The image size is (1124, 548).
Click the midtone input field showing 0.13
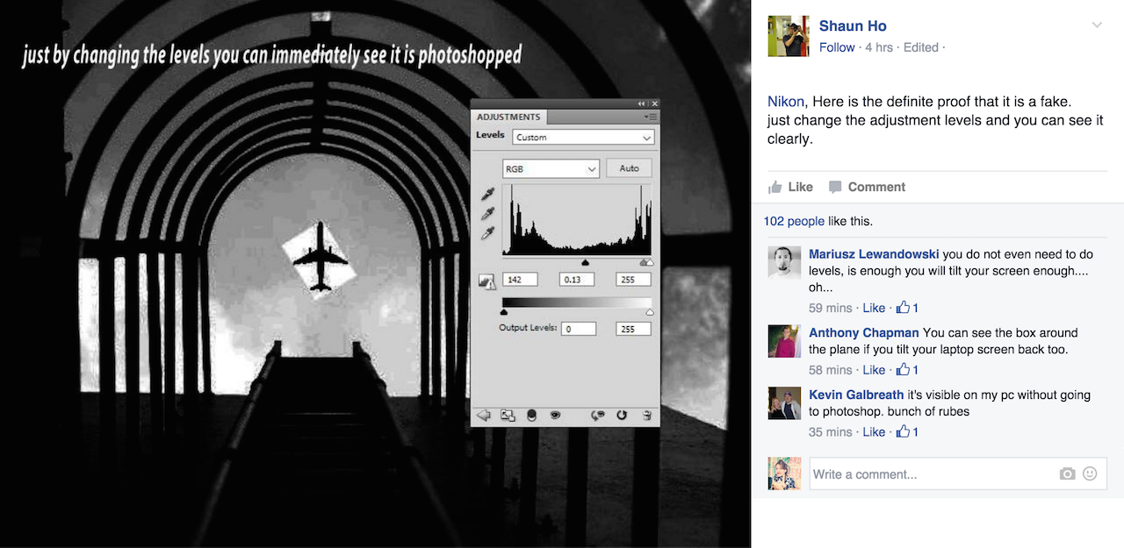pyautogui.click(x=577, y=280)
